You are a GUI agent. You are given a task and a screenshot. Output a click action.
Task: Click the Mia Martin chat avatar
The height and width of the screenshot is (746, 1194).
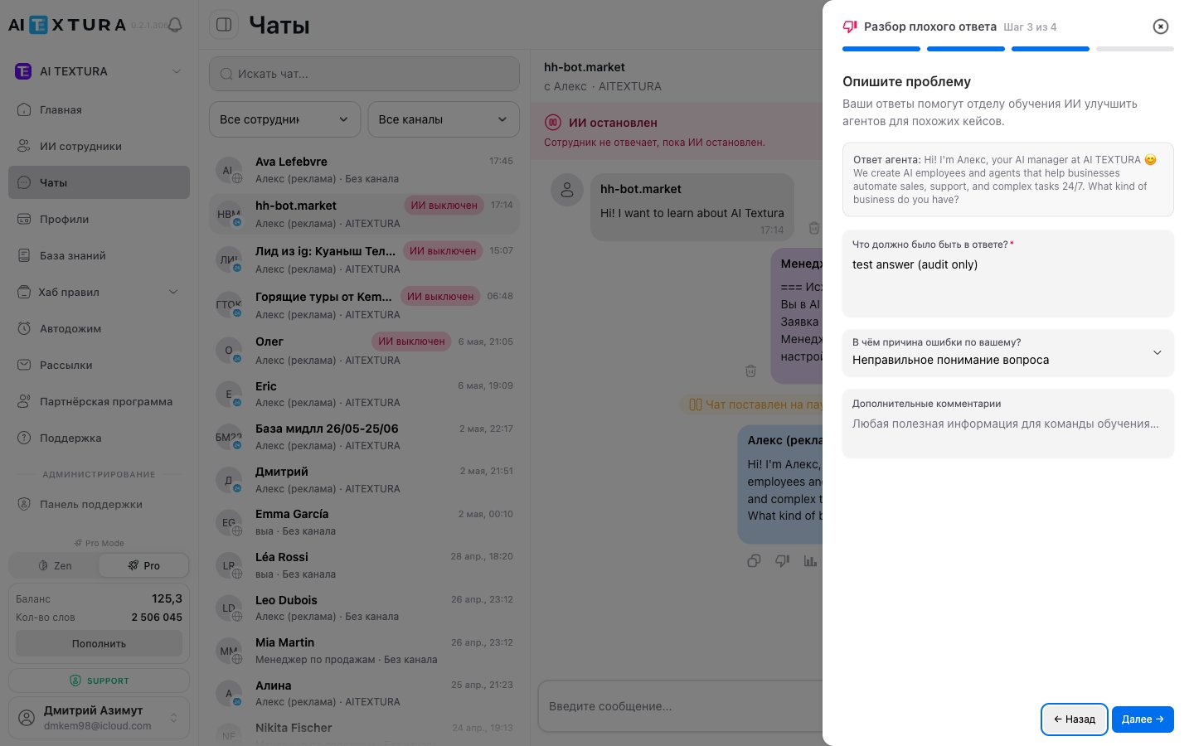pos(228,651)
